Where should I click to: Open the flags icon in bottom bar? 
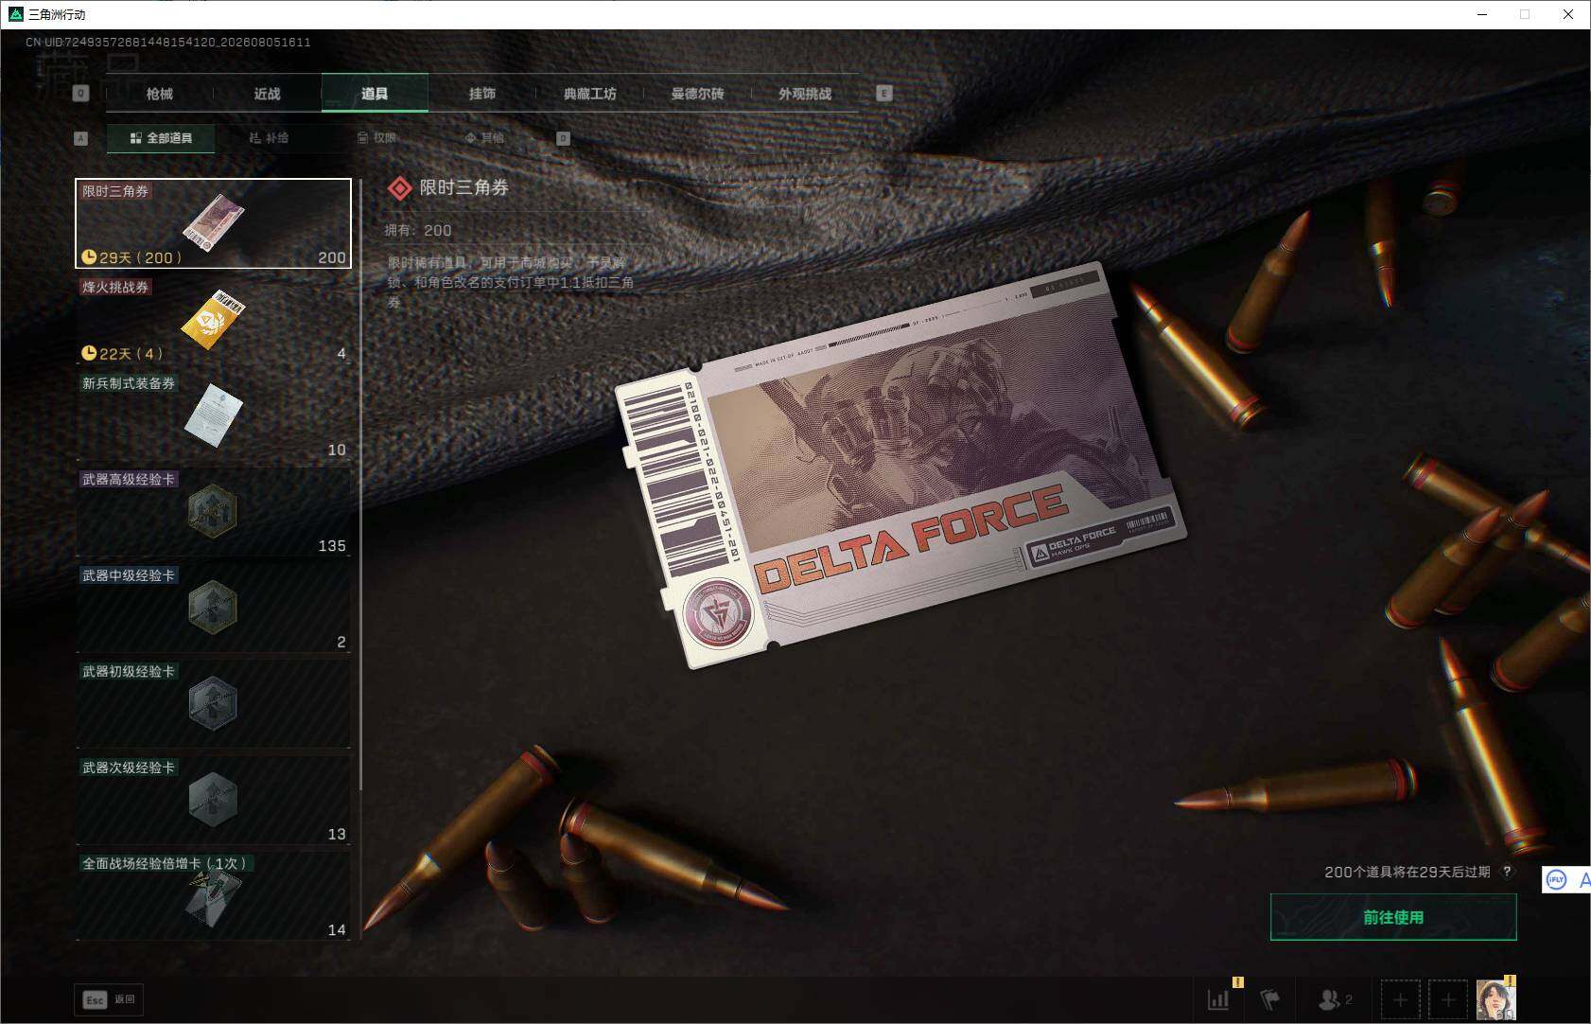point(1269,998)
